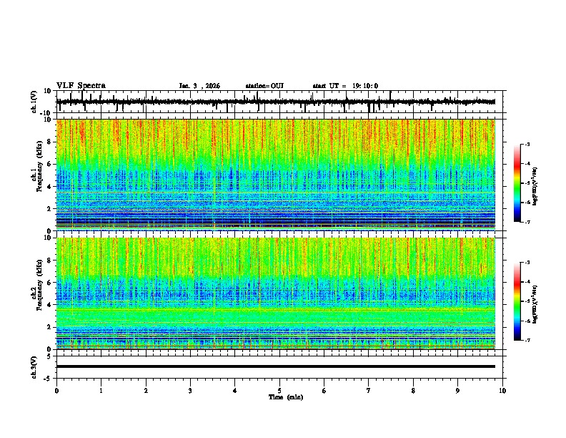The height and width of the screenshot is (438, 566).
Task: Click the "ch.1(V)" amplitude axis label
Action: (34, 102)
